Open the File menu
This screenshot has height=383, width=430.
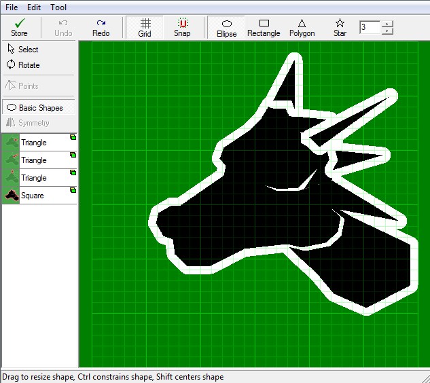point(12,7)
